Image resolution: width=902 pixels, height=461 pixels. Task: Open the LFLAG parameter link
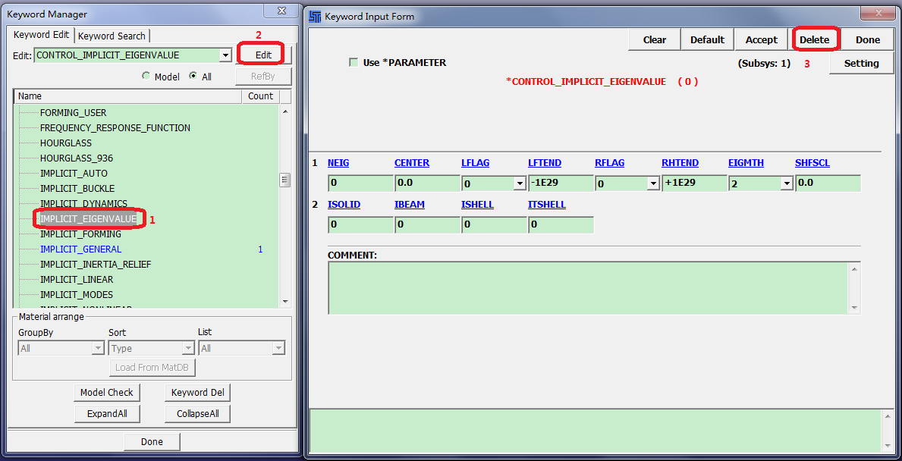tap(475, 163)
